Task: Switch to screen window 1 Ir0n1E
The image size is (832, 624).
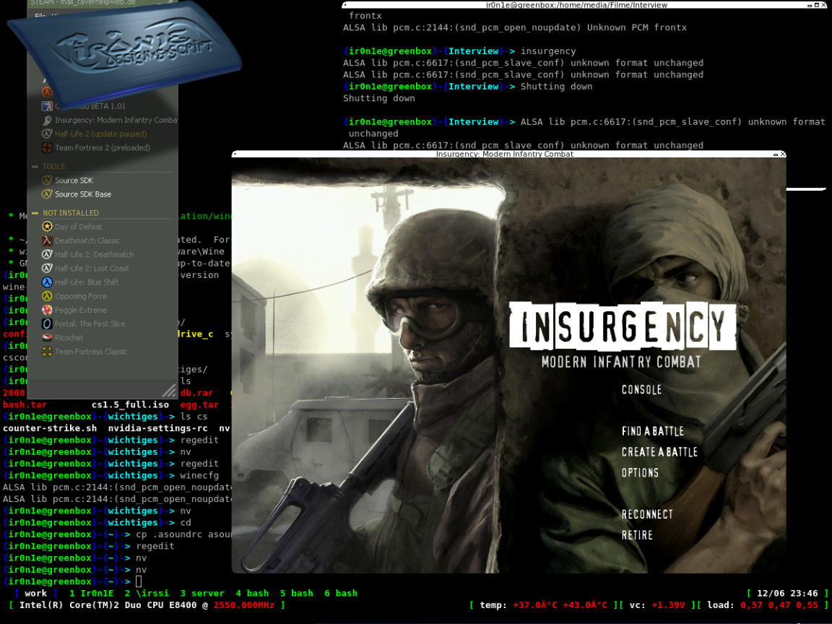Action: (x=91, y=593)
